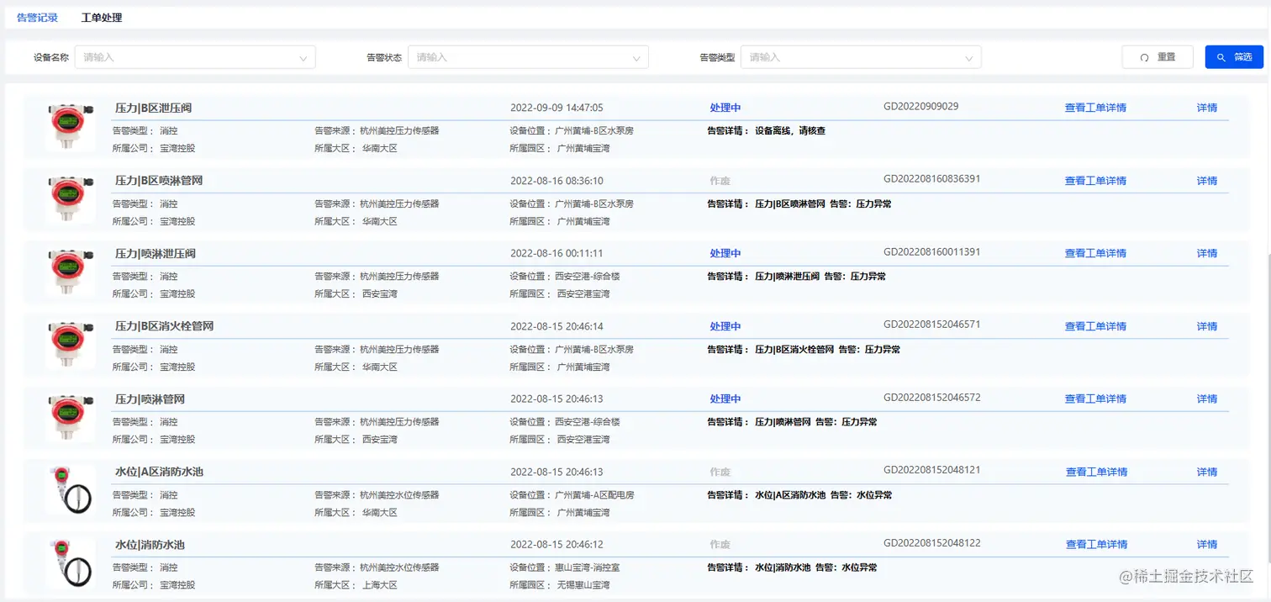Click pressure sensor image for 压力|喷淋泄压阀

(x=70, y=272)
